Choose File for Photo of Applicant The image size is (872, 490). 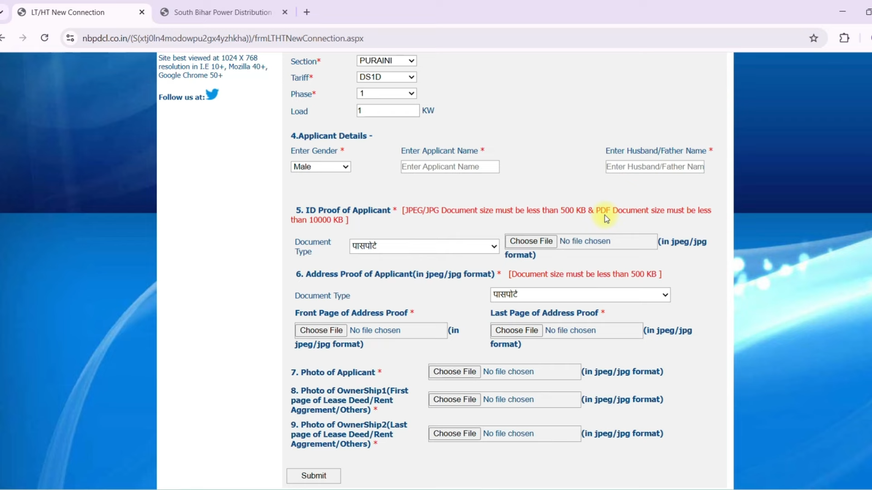coord(455,372)
